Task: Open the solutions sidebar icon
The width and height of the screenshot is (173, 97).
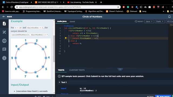Action: pyautogui.click(x=4, y=32)
